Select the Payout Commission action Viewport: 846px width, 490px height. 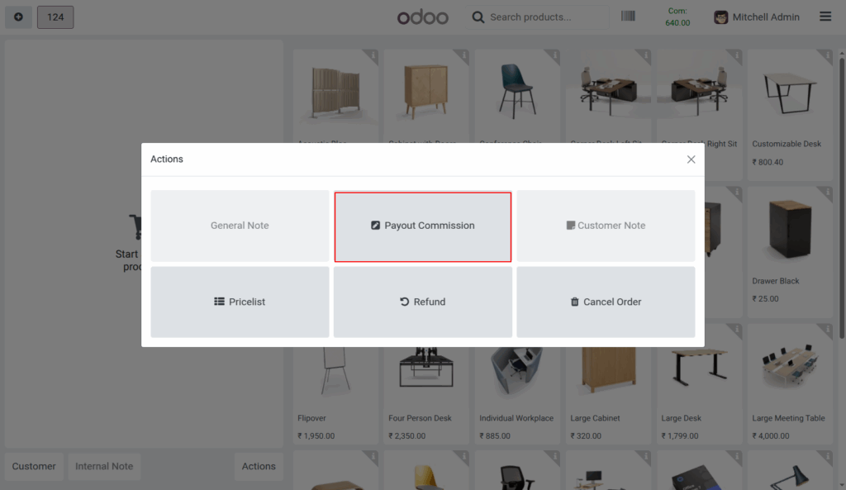click(x=423, y=225)
